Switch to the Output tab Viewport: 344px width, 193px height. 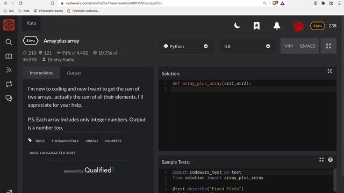[74, 73]
